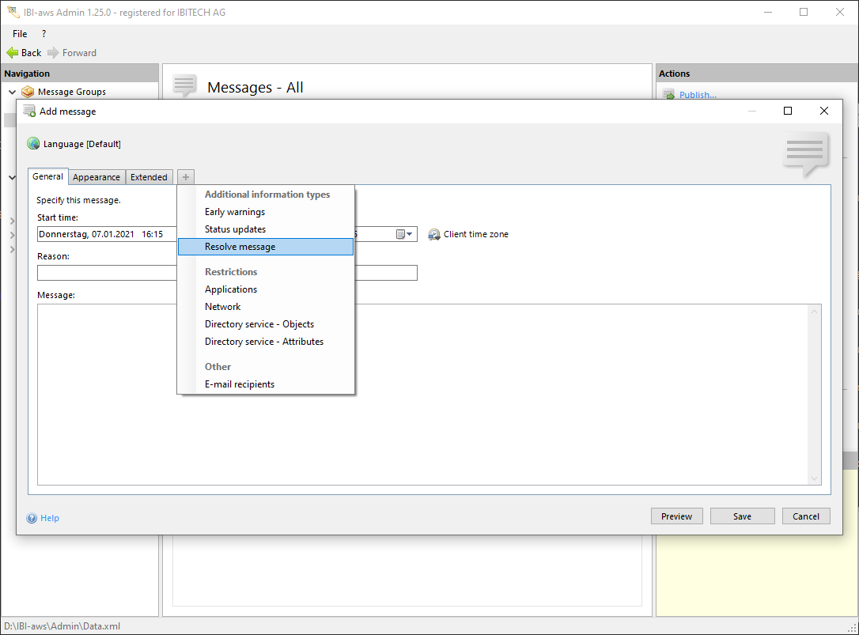This screenshot has width=859, height=635.
Task: Click the green Back arrow icon
Action: pos(12,53)
